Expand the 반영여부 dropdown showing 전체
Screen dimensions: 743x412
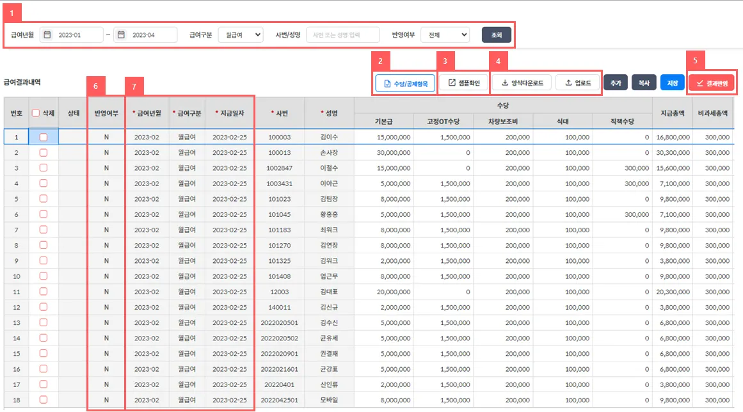(445, 35)
